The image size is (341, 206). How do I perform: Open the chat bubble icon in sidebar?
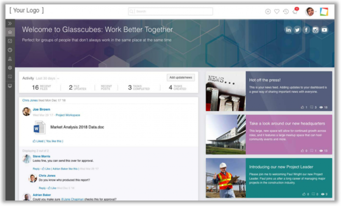[10, 77]
